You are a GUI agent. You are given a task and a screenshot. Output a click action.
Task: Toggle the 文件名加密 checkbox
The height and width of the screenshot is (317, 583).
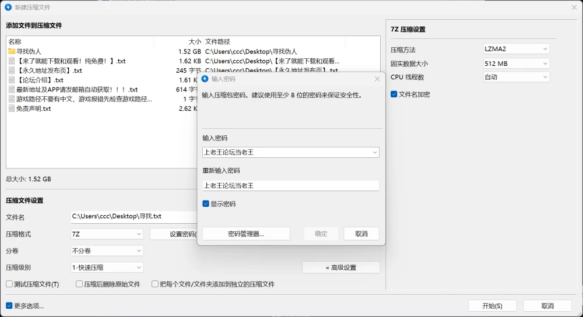pos(394,94)
